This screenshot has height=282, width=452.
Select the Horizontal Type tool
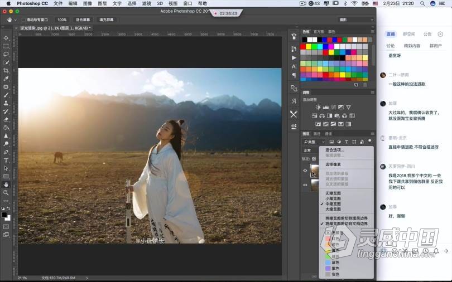pos(6,160)
